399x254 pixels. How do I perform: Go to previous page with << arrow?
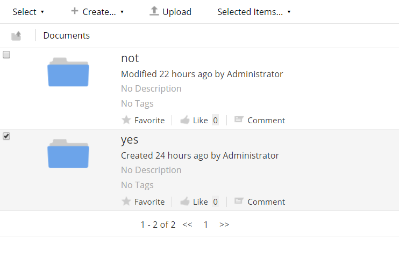187,225
